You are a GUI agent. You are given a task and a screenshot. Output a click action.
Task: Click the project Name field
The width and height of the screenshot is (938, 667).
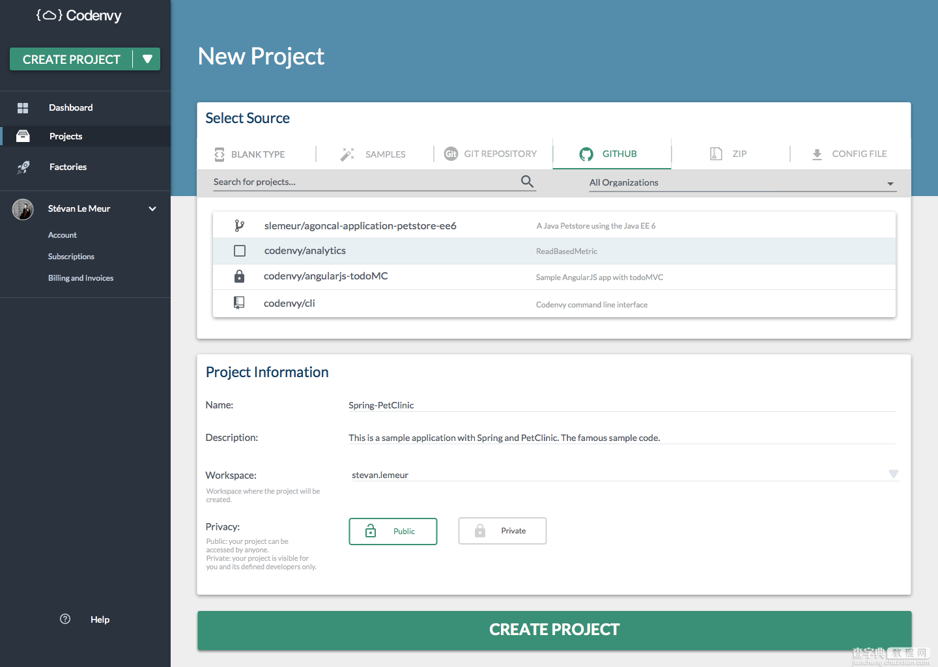pyautogui.click(x=622, y=405)
